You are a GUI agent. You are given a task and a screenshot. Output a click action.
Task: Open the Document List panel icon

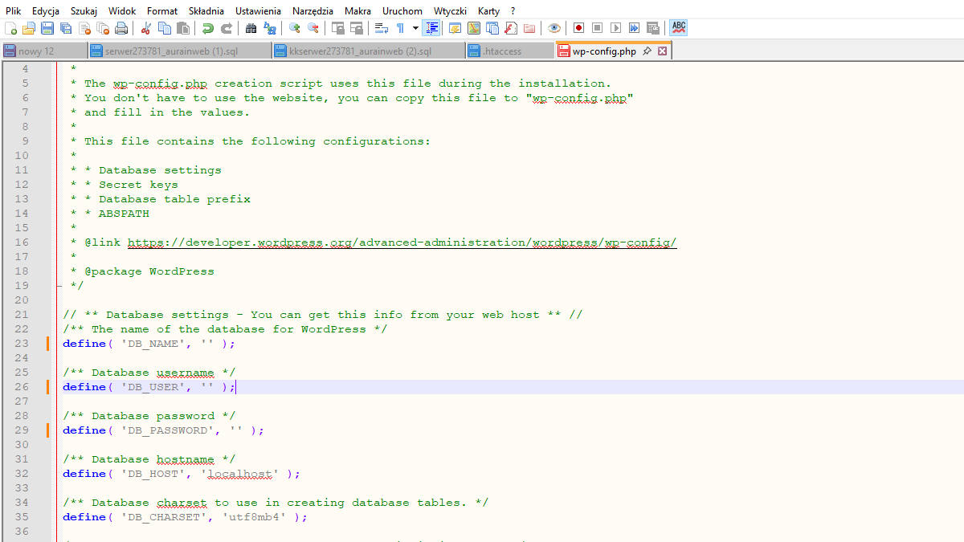click(x=492, y=28)
